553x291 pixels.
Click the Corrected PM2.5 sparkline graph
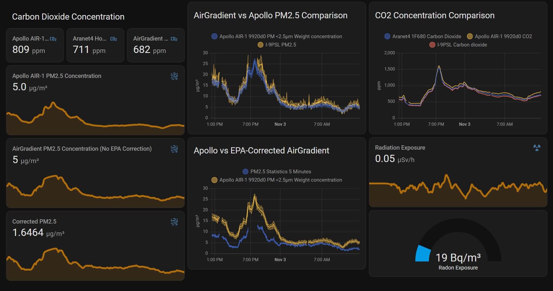coord(95,264)
